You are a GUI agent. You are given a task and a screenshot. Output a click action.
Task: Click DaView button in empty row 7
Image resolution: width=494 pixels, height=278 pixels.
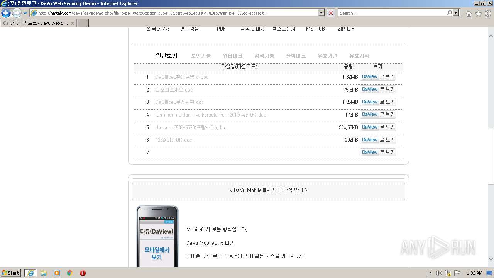pos(378,153)
